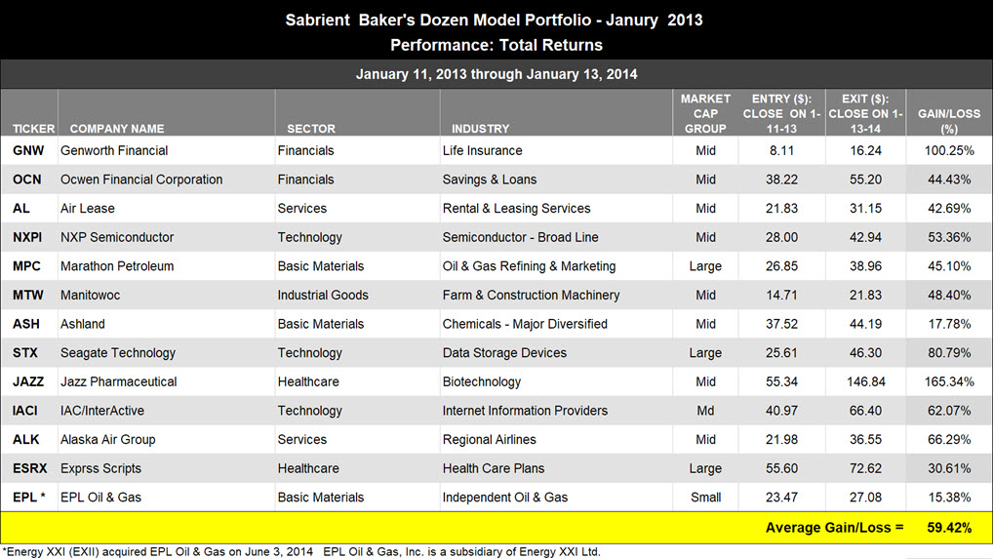
Task: Select the Biotechnology industry cell
Action: [x=482, y=382]
